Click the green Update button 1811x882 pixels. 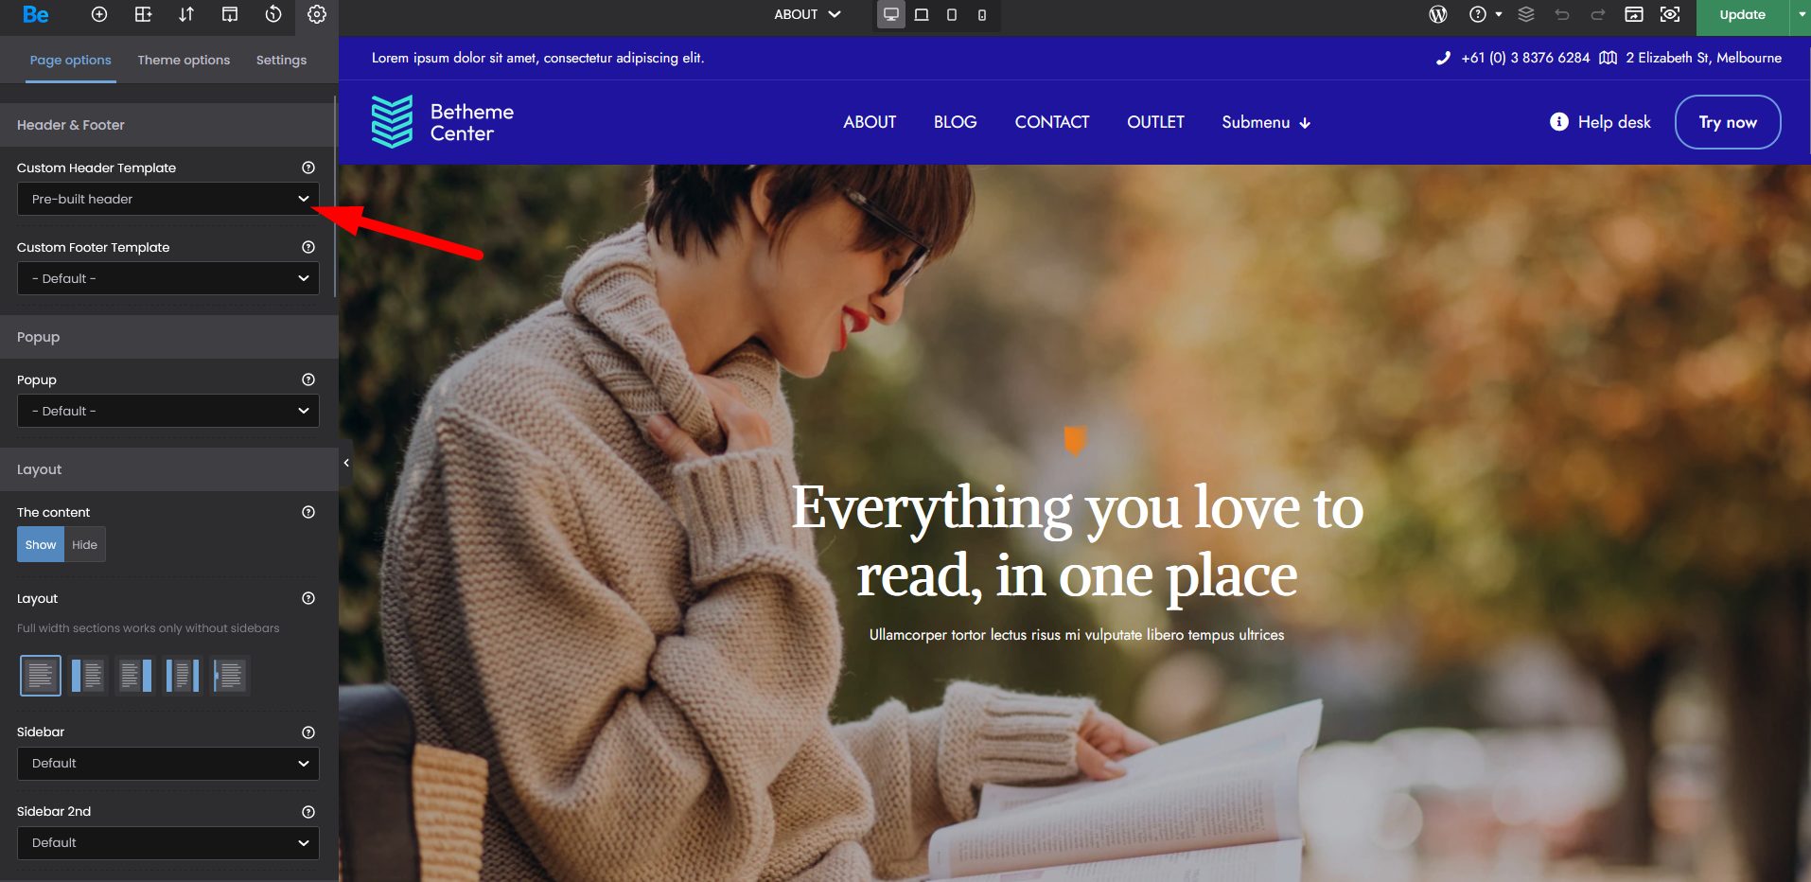[x=1742, y=14]
